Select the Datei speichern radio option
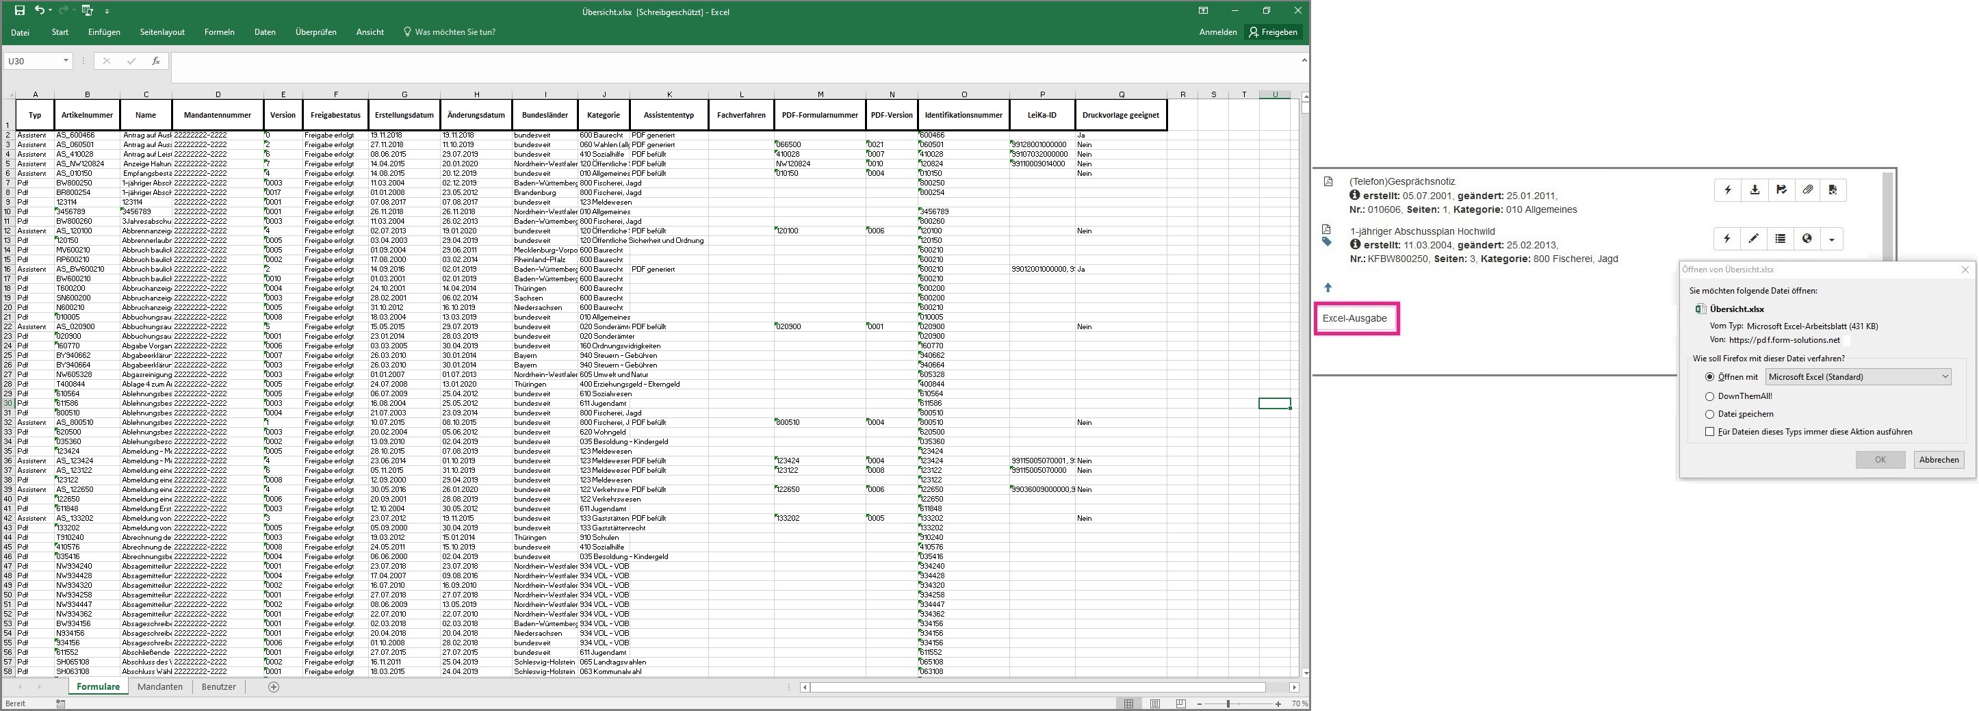Image resolution: width=1979 pixels, height=711 pixels. click(1709, 414)
